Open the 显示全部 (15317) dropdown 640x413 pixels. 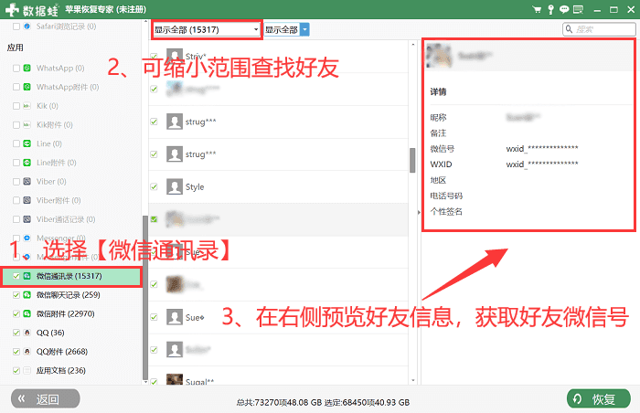click(206, 30)
